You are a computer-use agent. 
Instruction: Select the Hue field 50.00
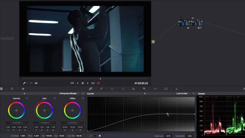click(62, 136)
